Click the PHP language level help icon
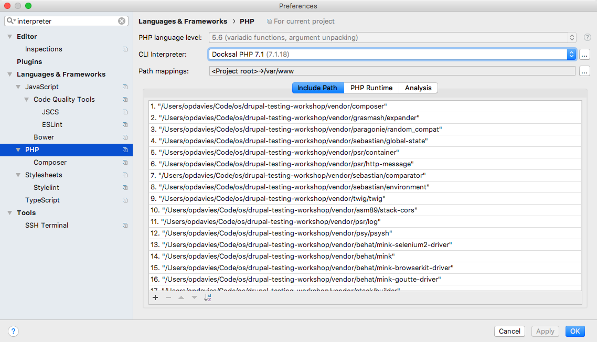 coord(588,38)
